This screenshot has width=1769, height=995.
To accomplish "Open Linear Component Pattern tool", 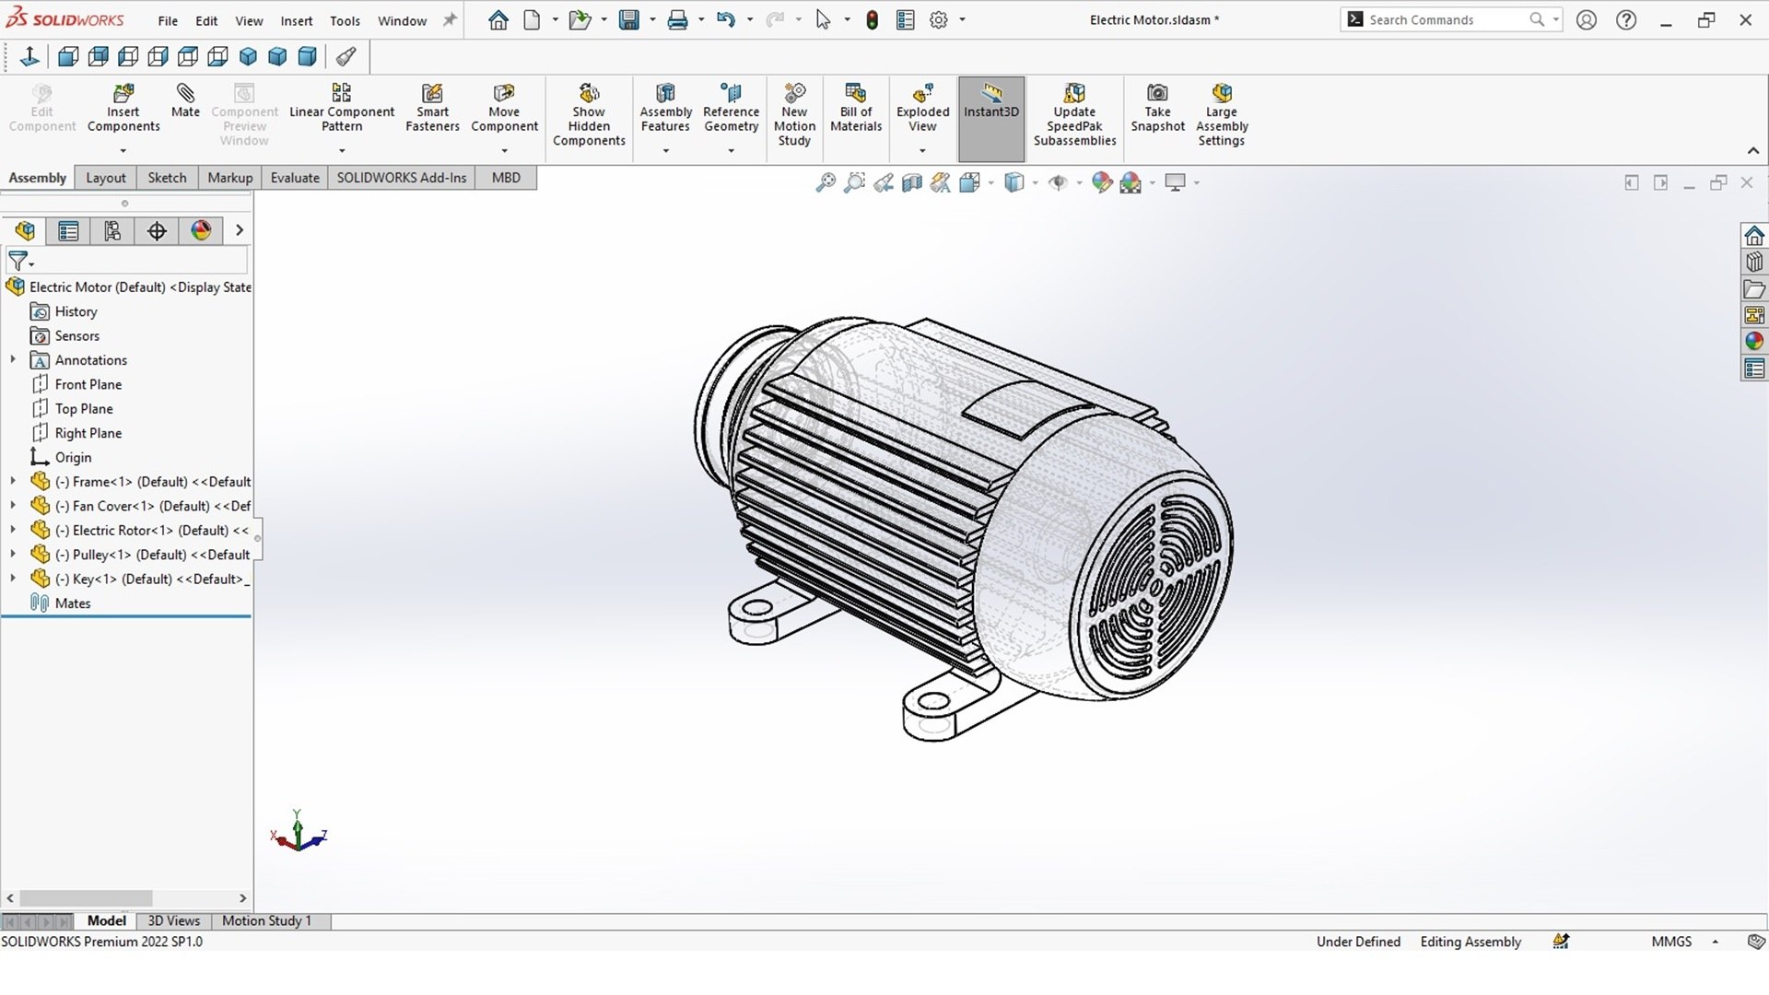I will coord(342,108).
